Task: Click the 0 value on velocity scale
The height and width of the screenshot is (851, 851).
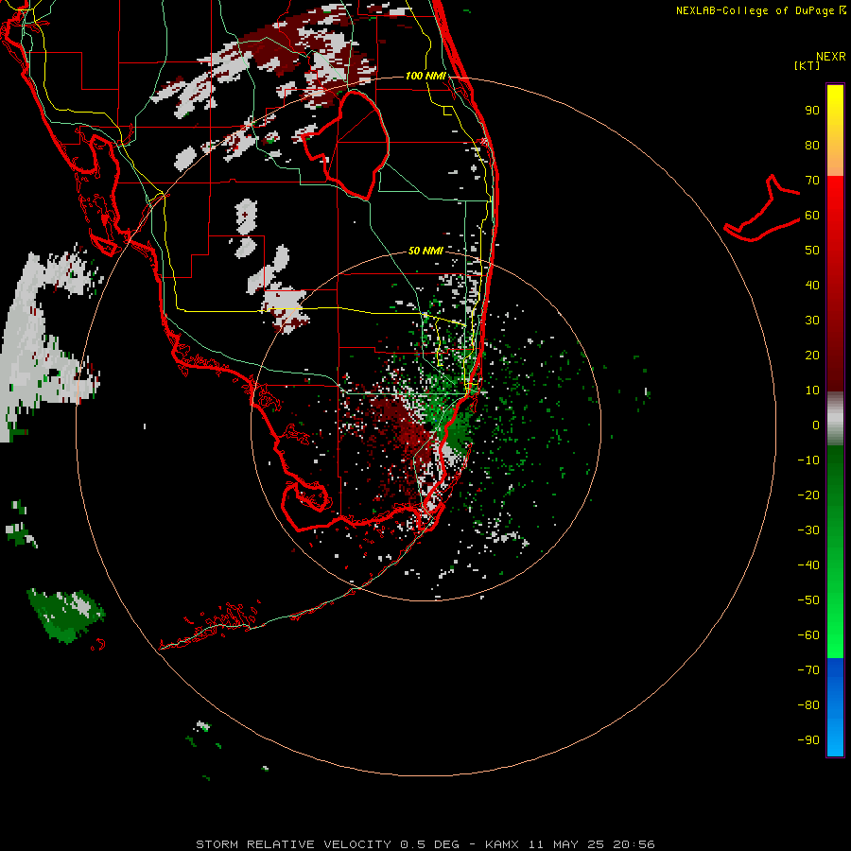Action: tap(816, 425)
